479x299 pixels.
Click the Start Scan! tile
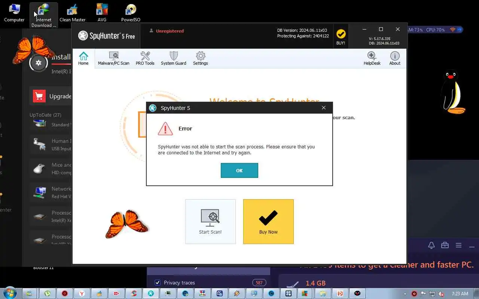click(210, 222)
